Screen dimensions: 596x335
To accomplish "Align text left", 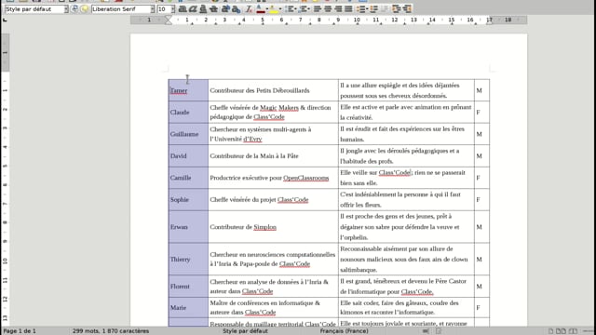I will point(318,8).
